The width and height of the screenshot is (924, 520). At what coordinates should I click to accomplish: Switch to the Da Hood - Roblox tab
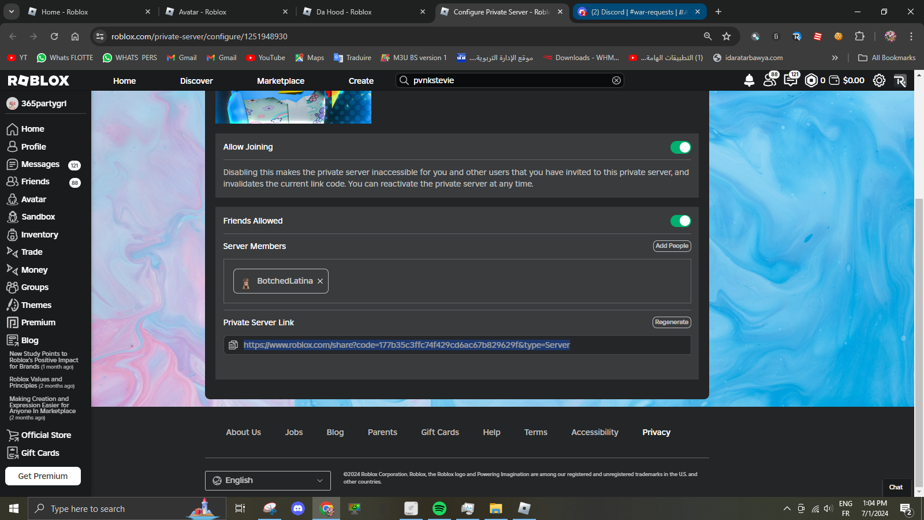364,12
